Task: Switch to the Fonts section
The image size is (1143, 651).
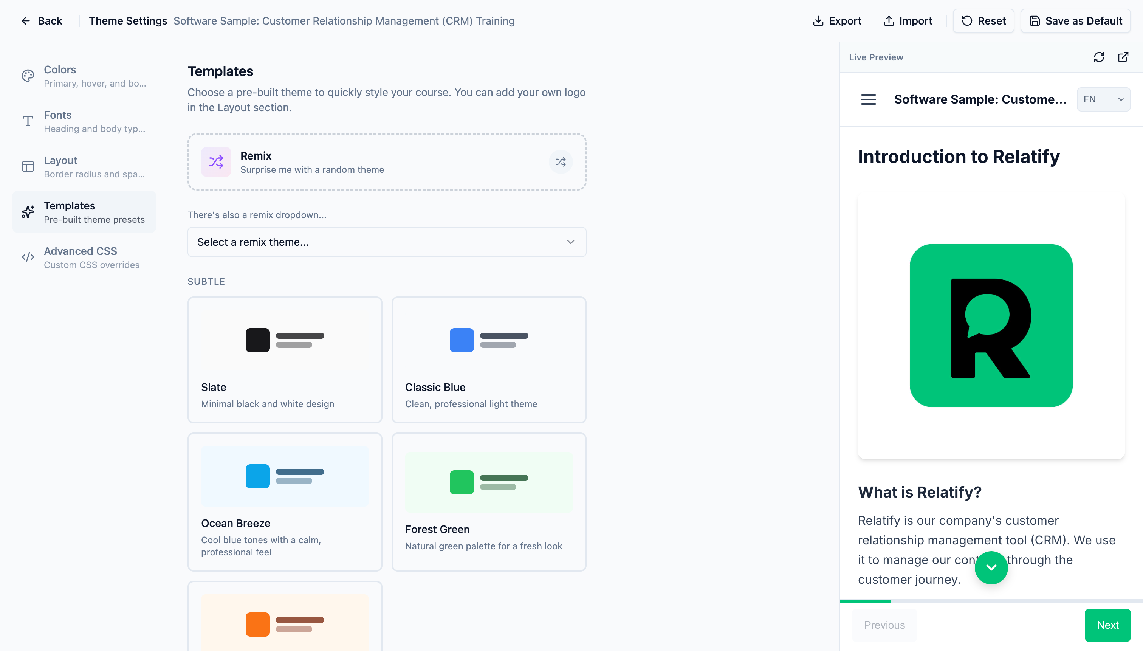Action: pos(84,121)
